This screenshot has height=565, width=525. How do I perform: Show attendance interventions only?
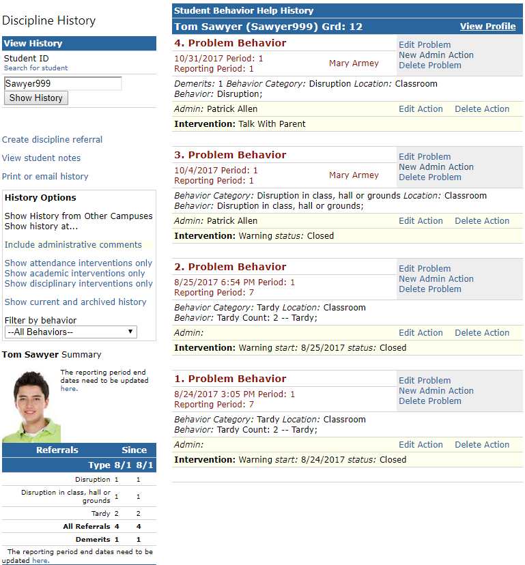79,263
